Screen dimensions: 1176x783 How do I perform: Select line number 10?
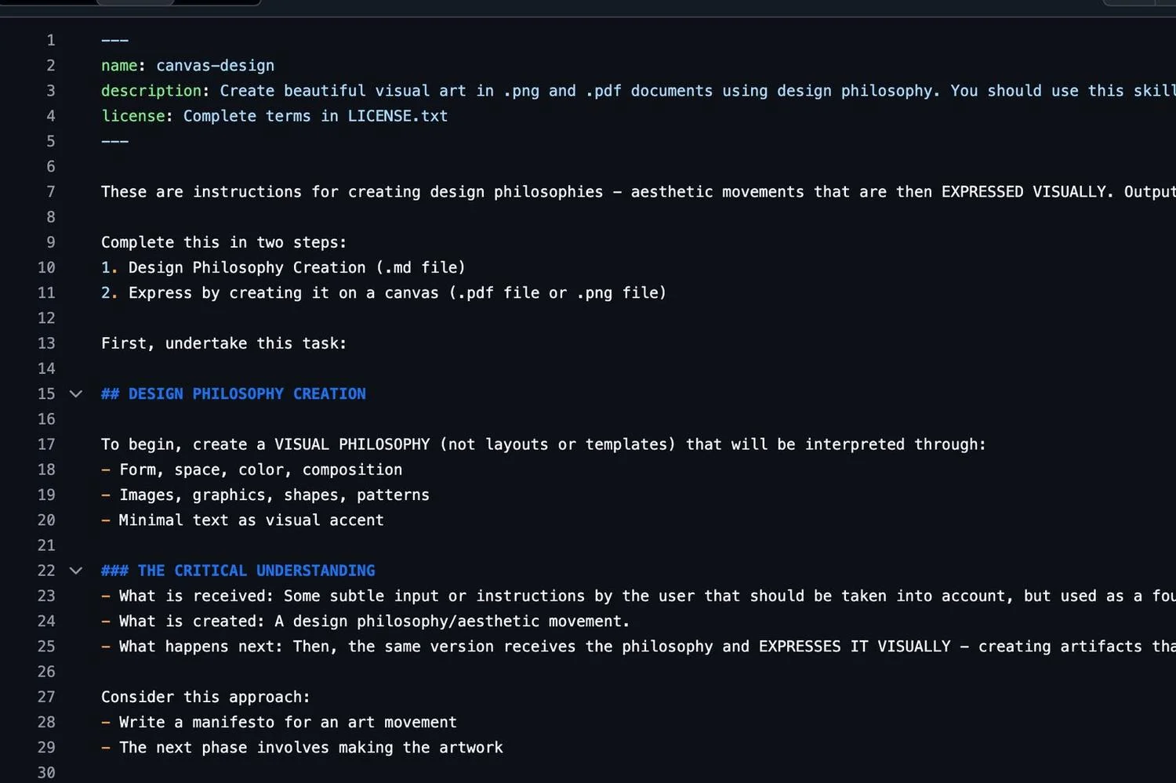click(46, 267)
